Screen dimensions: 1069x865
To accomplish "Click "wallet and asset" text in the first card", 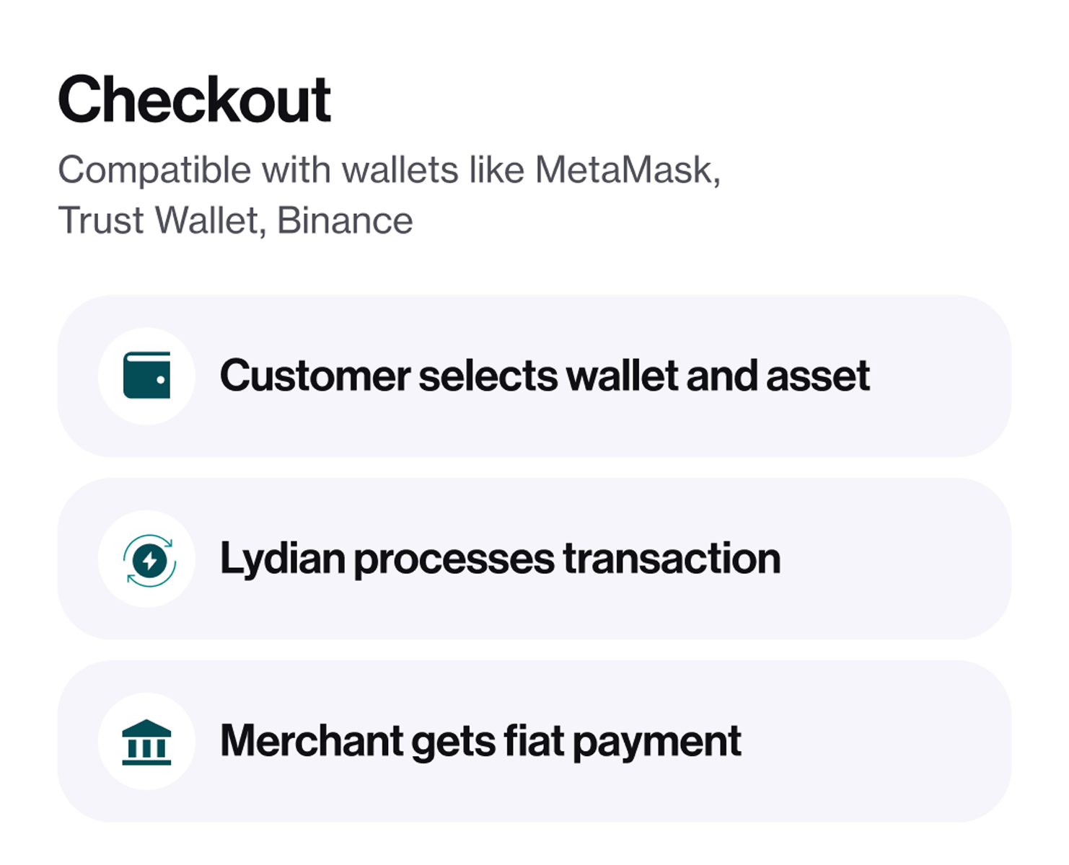I will [718, 376].
